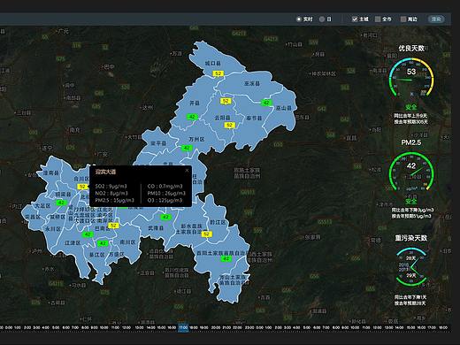Jump to 19:00 on the timeline

pyautogui.click(x=204, y=327)
